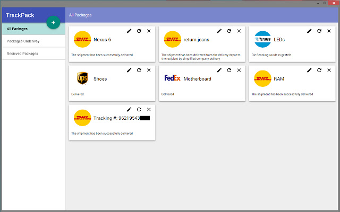Click the Hermes logo on LEDs card

262,39
